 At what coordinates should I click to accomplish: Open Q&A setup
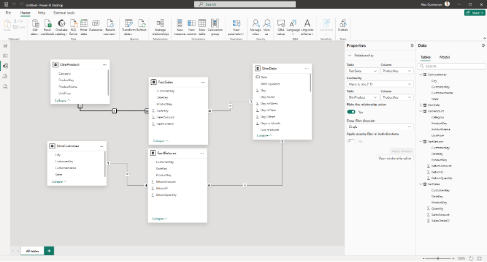click(281, 27)
